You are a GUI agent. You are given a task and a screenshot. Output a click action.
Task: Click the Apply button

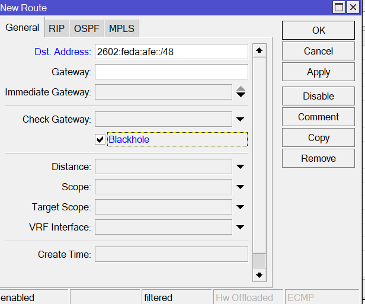click(318, 72)
